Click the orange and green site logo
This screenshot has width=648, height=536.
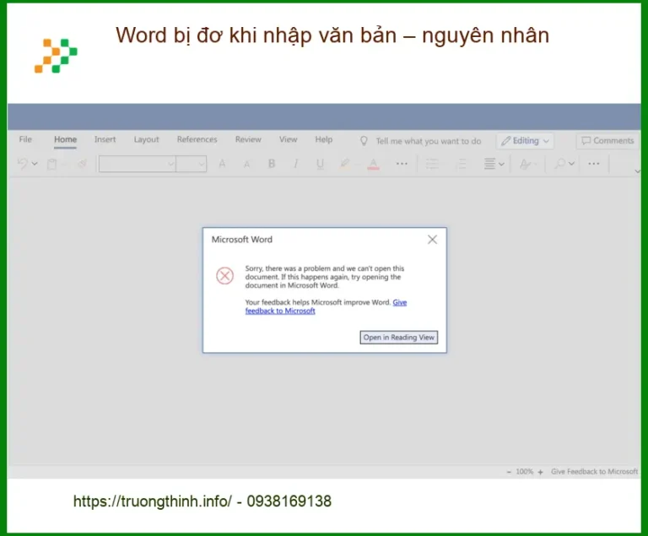tap(56, 56)
